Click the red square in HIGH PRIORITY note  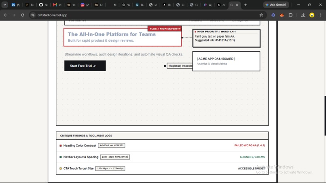pyautogui.click(x=195, y=32)
